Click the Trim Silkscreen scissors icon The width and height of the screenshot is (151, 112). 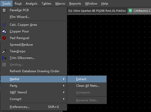coord(4,58)
